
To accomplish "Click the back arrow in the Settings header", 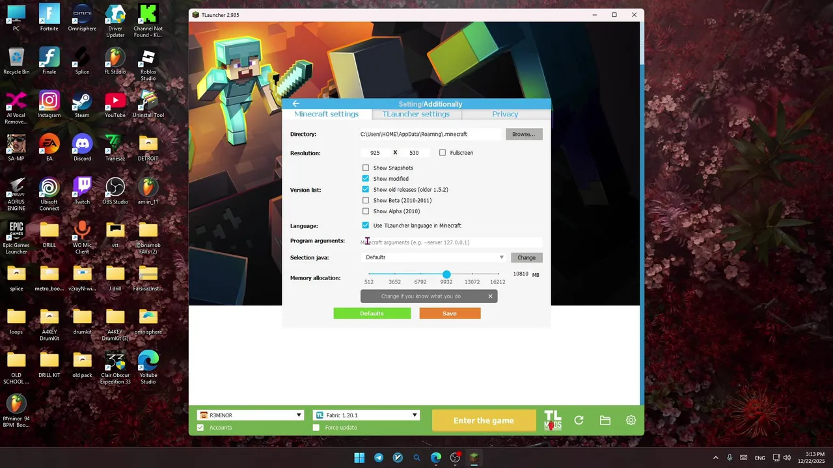I will tap(295, 104).
